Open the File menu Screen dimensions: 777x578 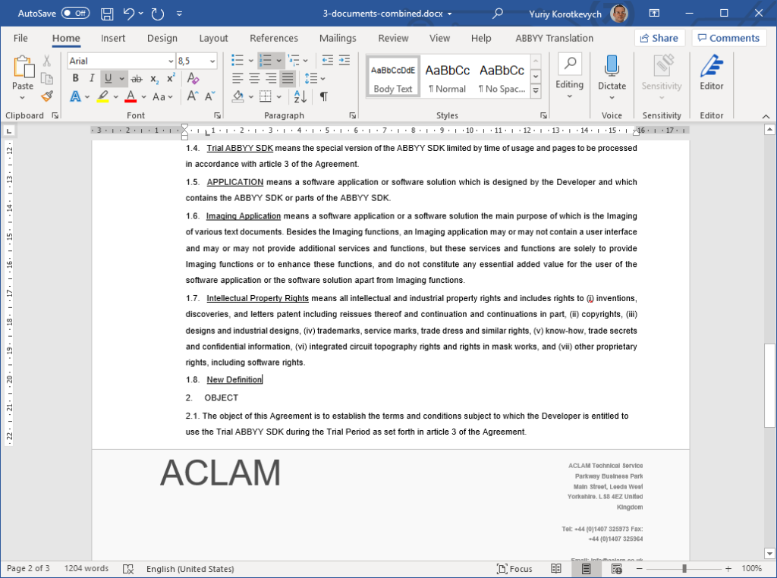[x=20, y=38]
